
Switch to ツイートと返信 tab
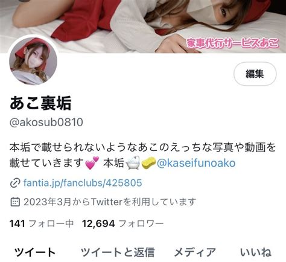[x=118, y=252]
